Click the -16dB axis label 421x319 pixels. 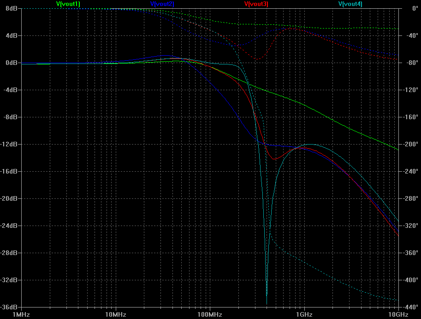9,171
